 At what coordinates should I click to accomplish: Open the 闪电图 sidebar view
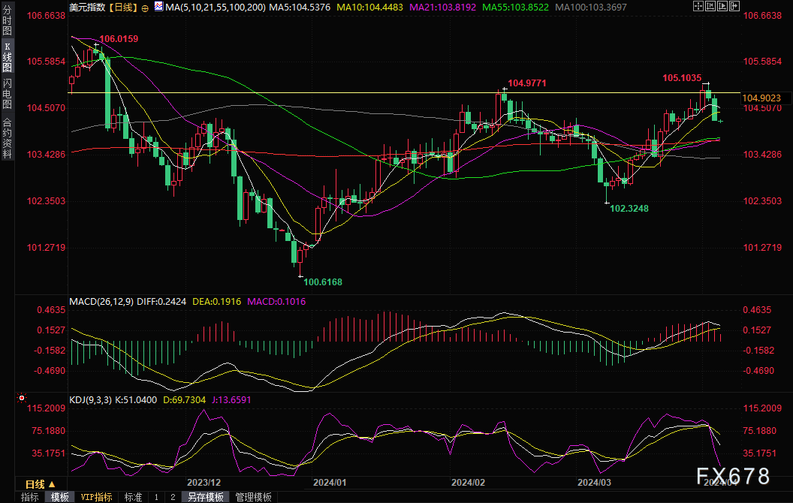coord(8,95)
